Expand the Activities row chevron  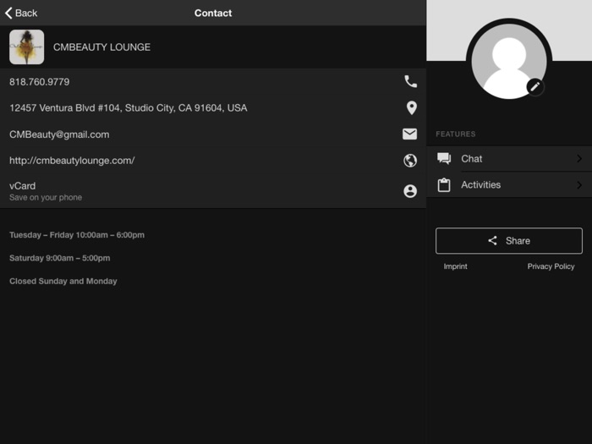tap(579, 185)
